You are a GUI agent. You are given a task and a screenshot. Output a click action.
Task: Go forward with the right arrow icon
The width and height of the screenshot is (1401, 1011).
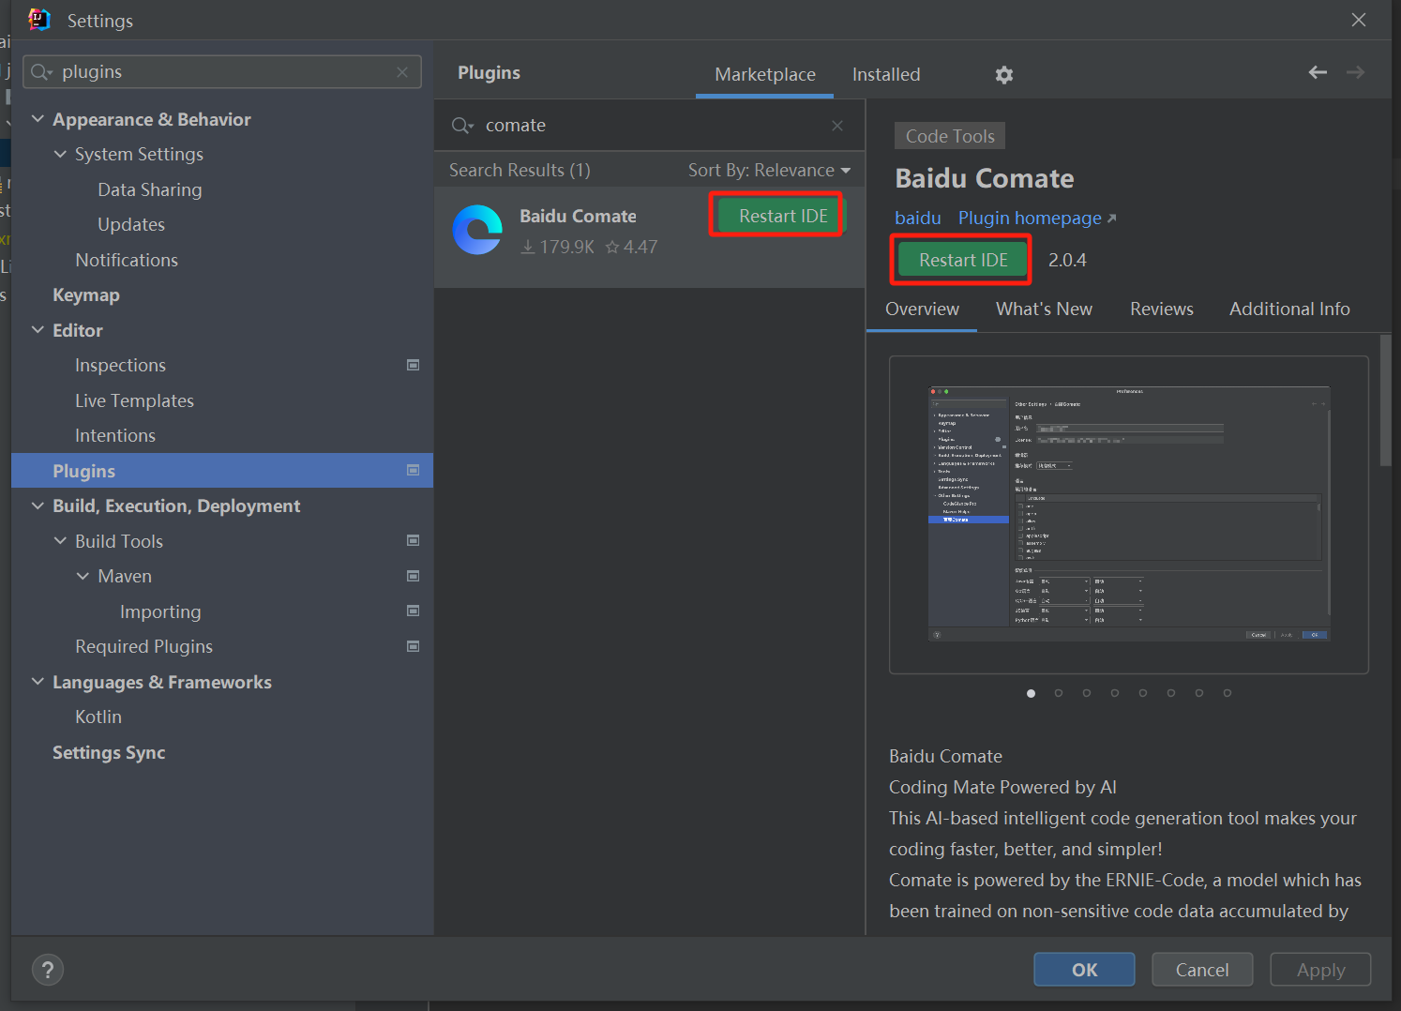pyautogui.click(x=1355, y=72)
